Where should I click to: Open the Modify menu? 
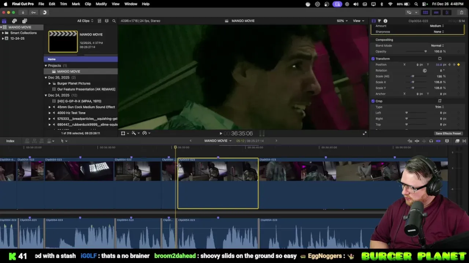101,4
